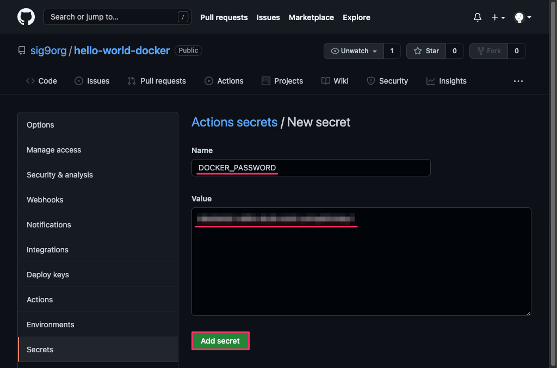Switch to the Actions tab in repo navigation
Viewport: 557px width, 368px height.
pos(224,81)
